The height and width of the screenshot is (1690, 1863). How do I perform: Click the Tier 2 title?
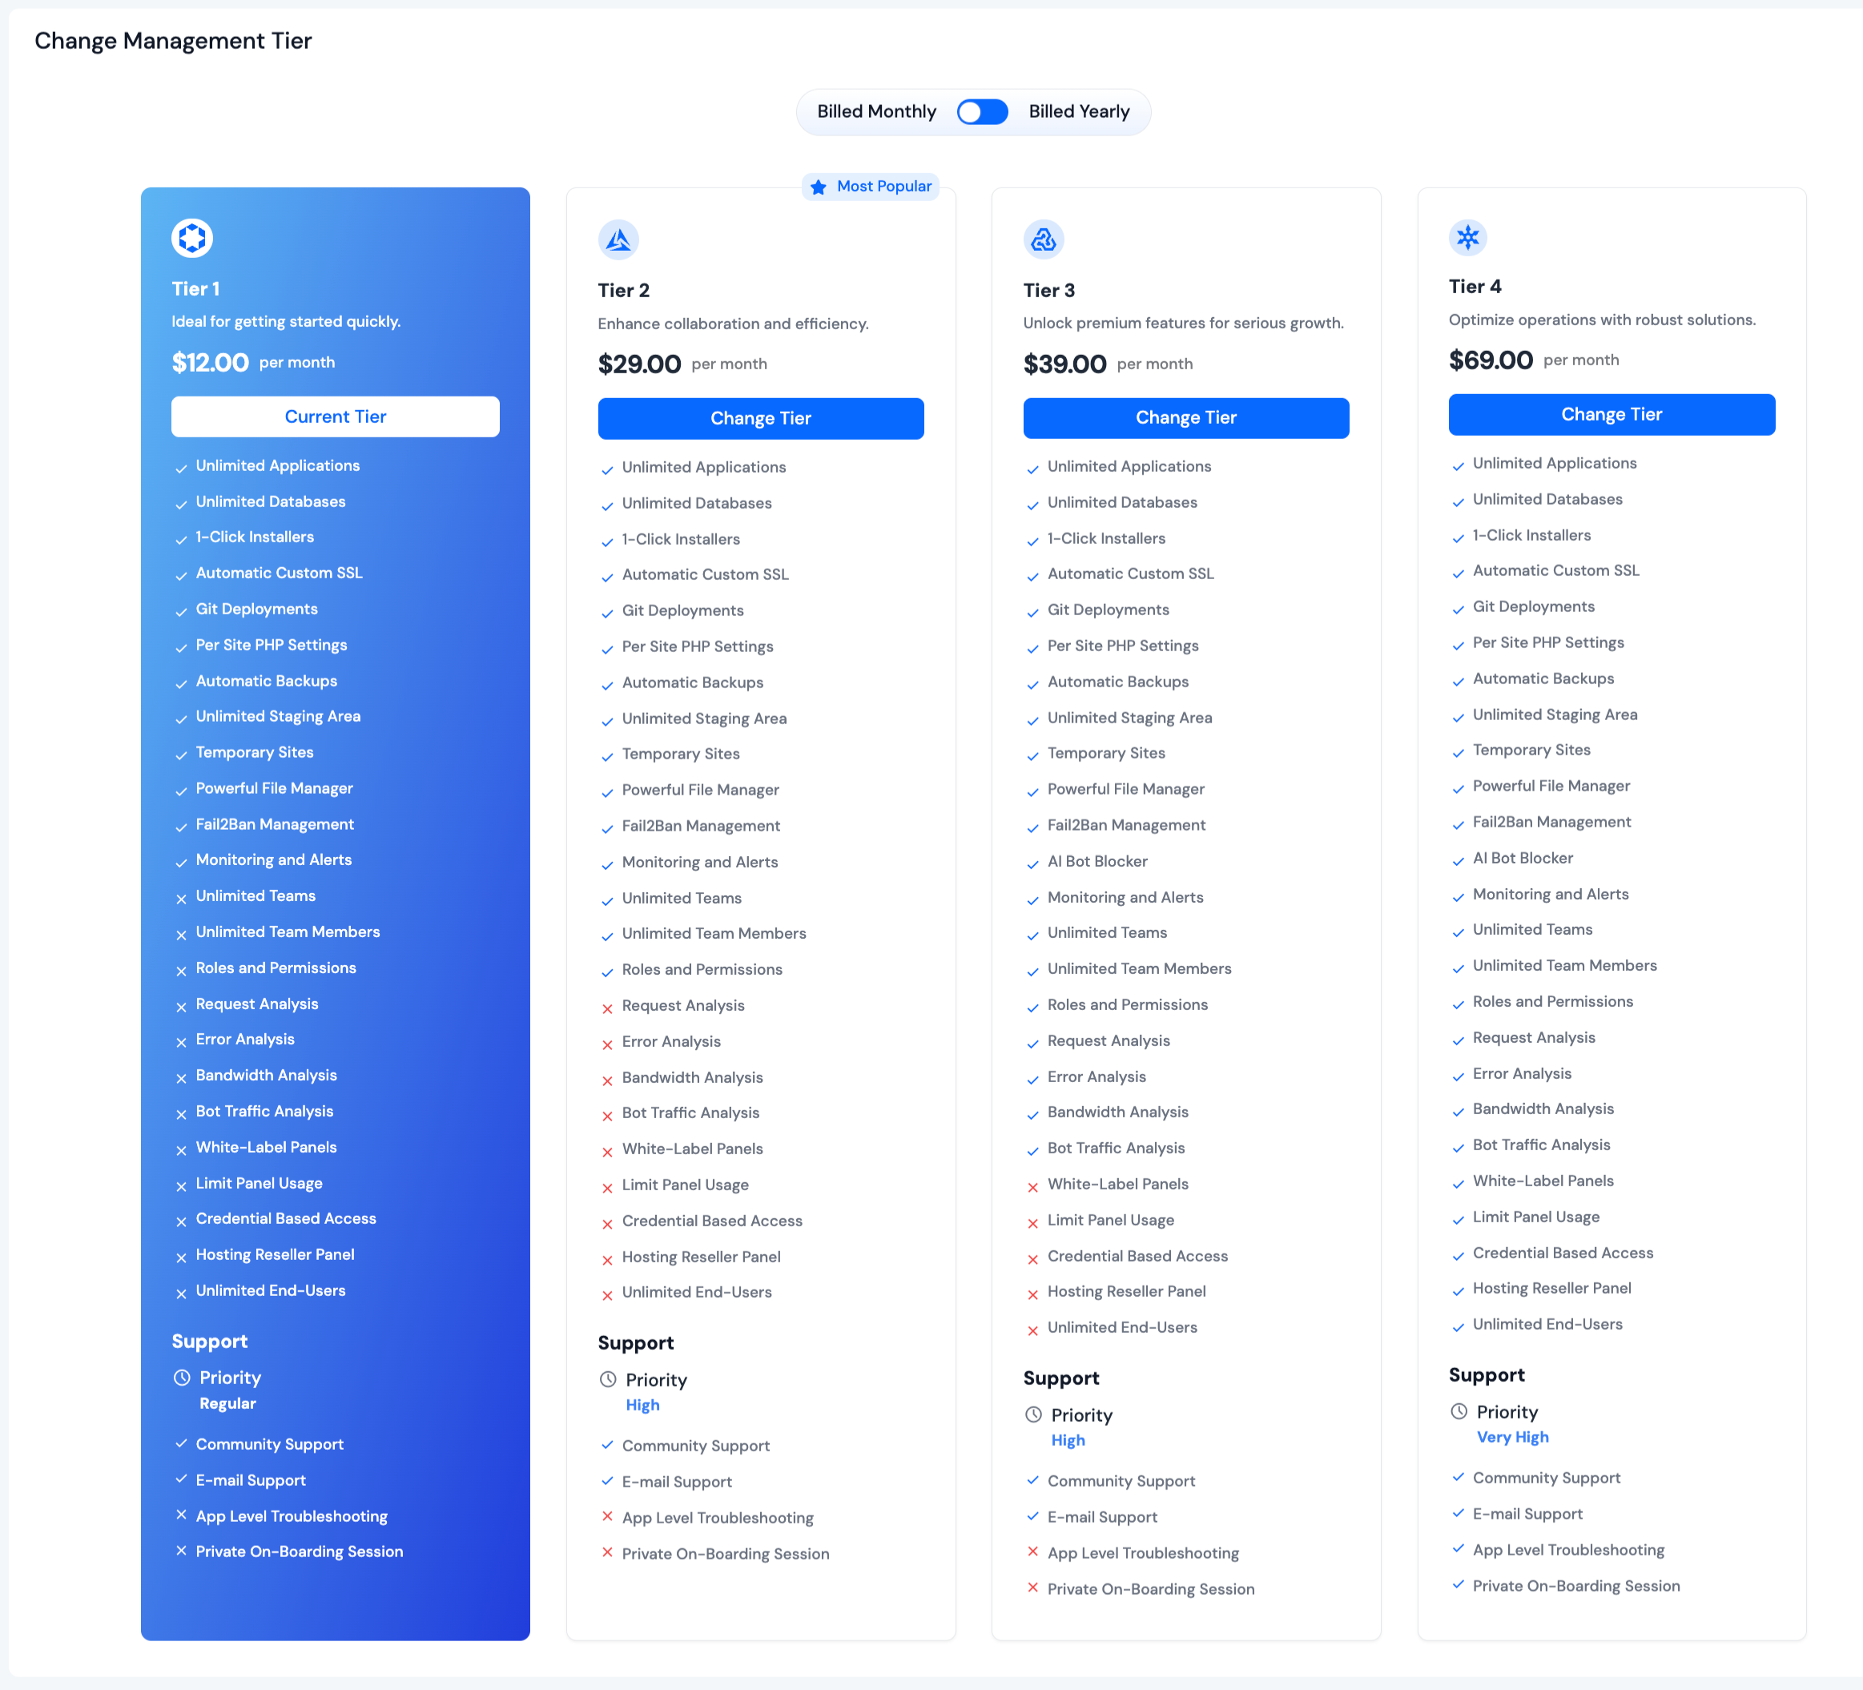[x=624, y=291]
